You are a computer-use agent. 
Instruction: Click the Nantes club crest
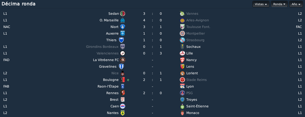click(x=123, y=113)
